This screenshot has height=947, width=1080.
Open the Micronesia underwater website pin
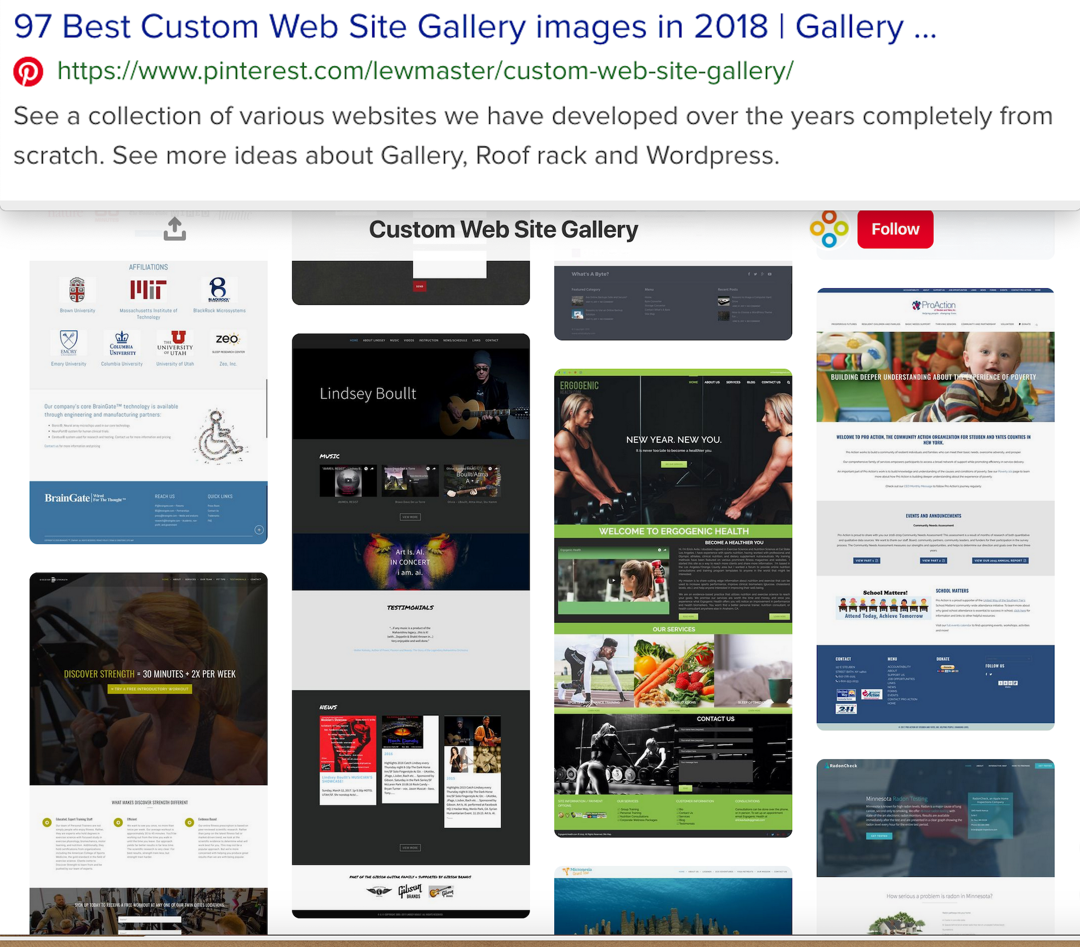coord(673,900)
